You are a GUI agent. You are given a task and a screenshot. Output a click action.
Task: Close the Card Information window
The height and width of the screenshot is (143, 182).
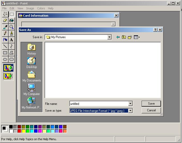(116, 16)
